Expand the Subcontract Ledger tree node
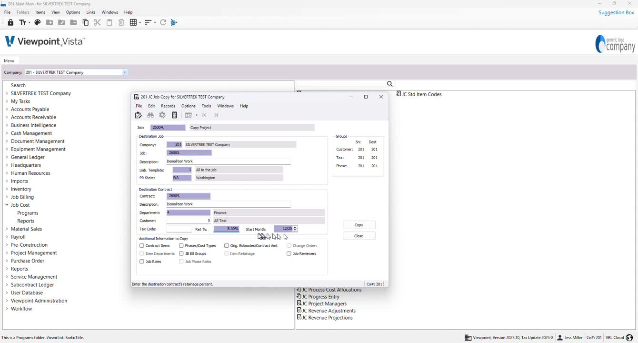Image resolution: width=638 pixels, height=343 pixels. [x=7, y=285]
